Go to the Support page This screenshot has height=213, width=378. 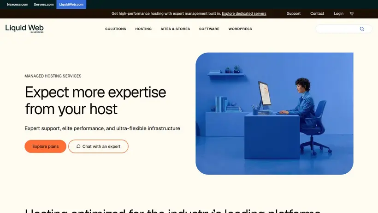pyautogui.click(x=293, y=13)
